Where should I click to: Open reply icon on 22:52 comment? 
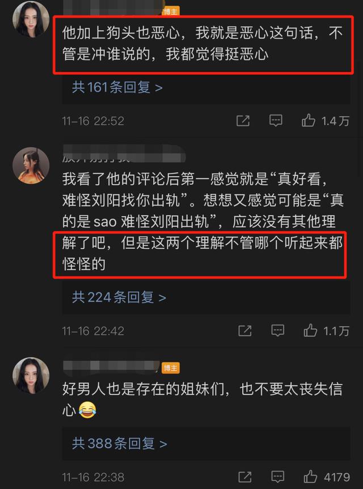[x=276, y=120]
